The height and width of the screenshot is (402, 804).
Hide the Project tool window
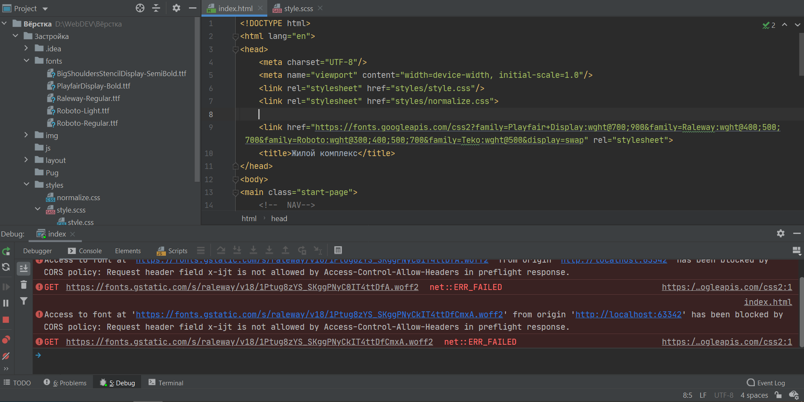(192, 8)
